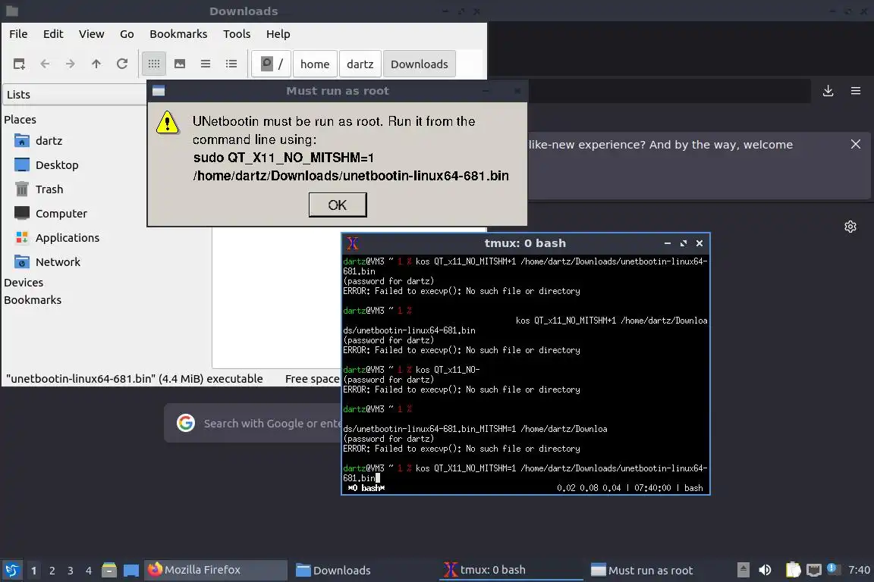This screenshot has width=874, height=582.
Task: Click the icon at the left of the dialog title bar
Action: pos(159,91)
